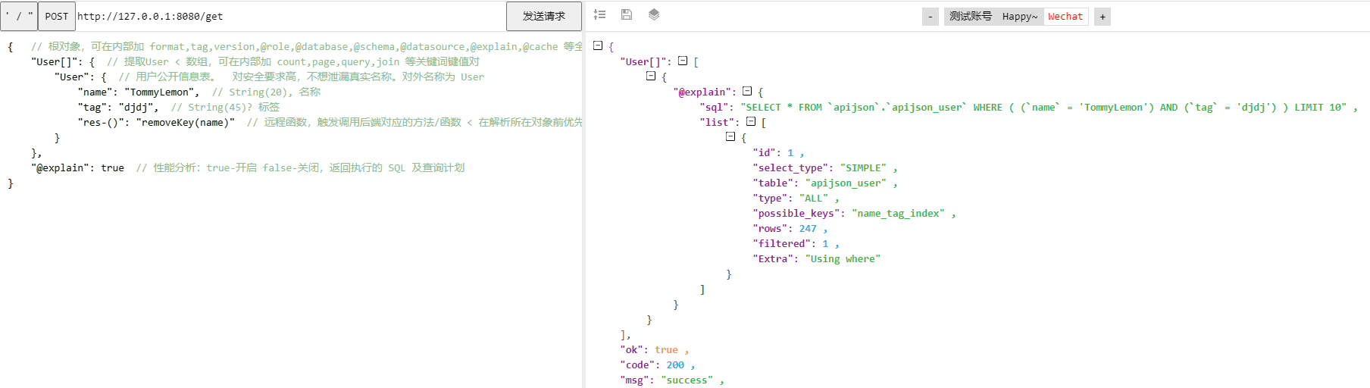Screen dimensions: 1370x388
Task: Click the POST method button
Action: 57,16
